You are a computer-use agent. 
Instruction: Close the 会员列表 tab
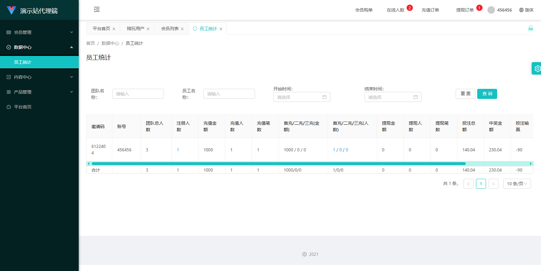tap(182, 29)
